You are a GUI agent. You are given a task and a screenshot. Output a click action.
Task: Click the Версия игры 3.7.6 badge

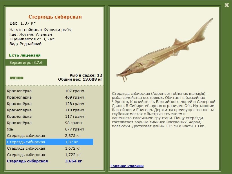click(x=26, y=62)
